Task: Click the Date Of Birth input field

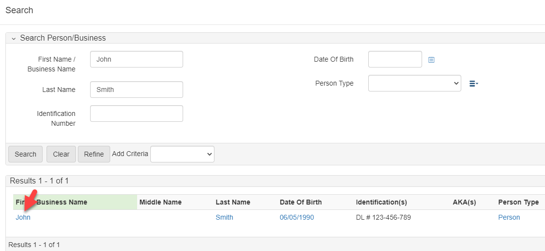Action: tap(395, 59)
